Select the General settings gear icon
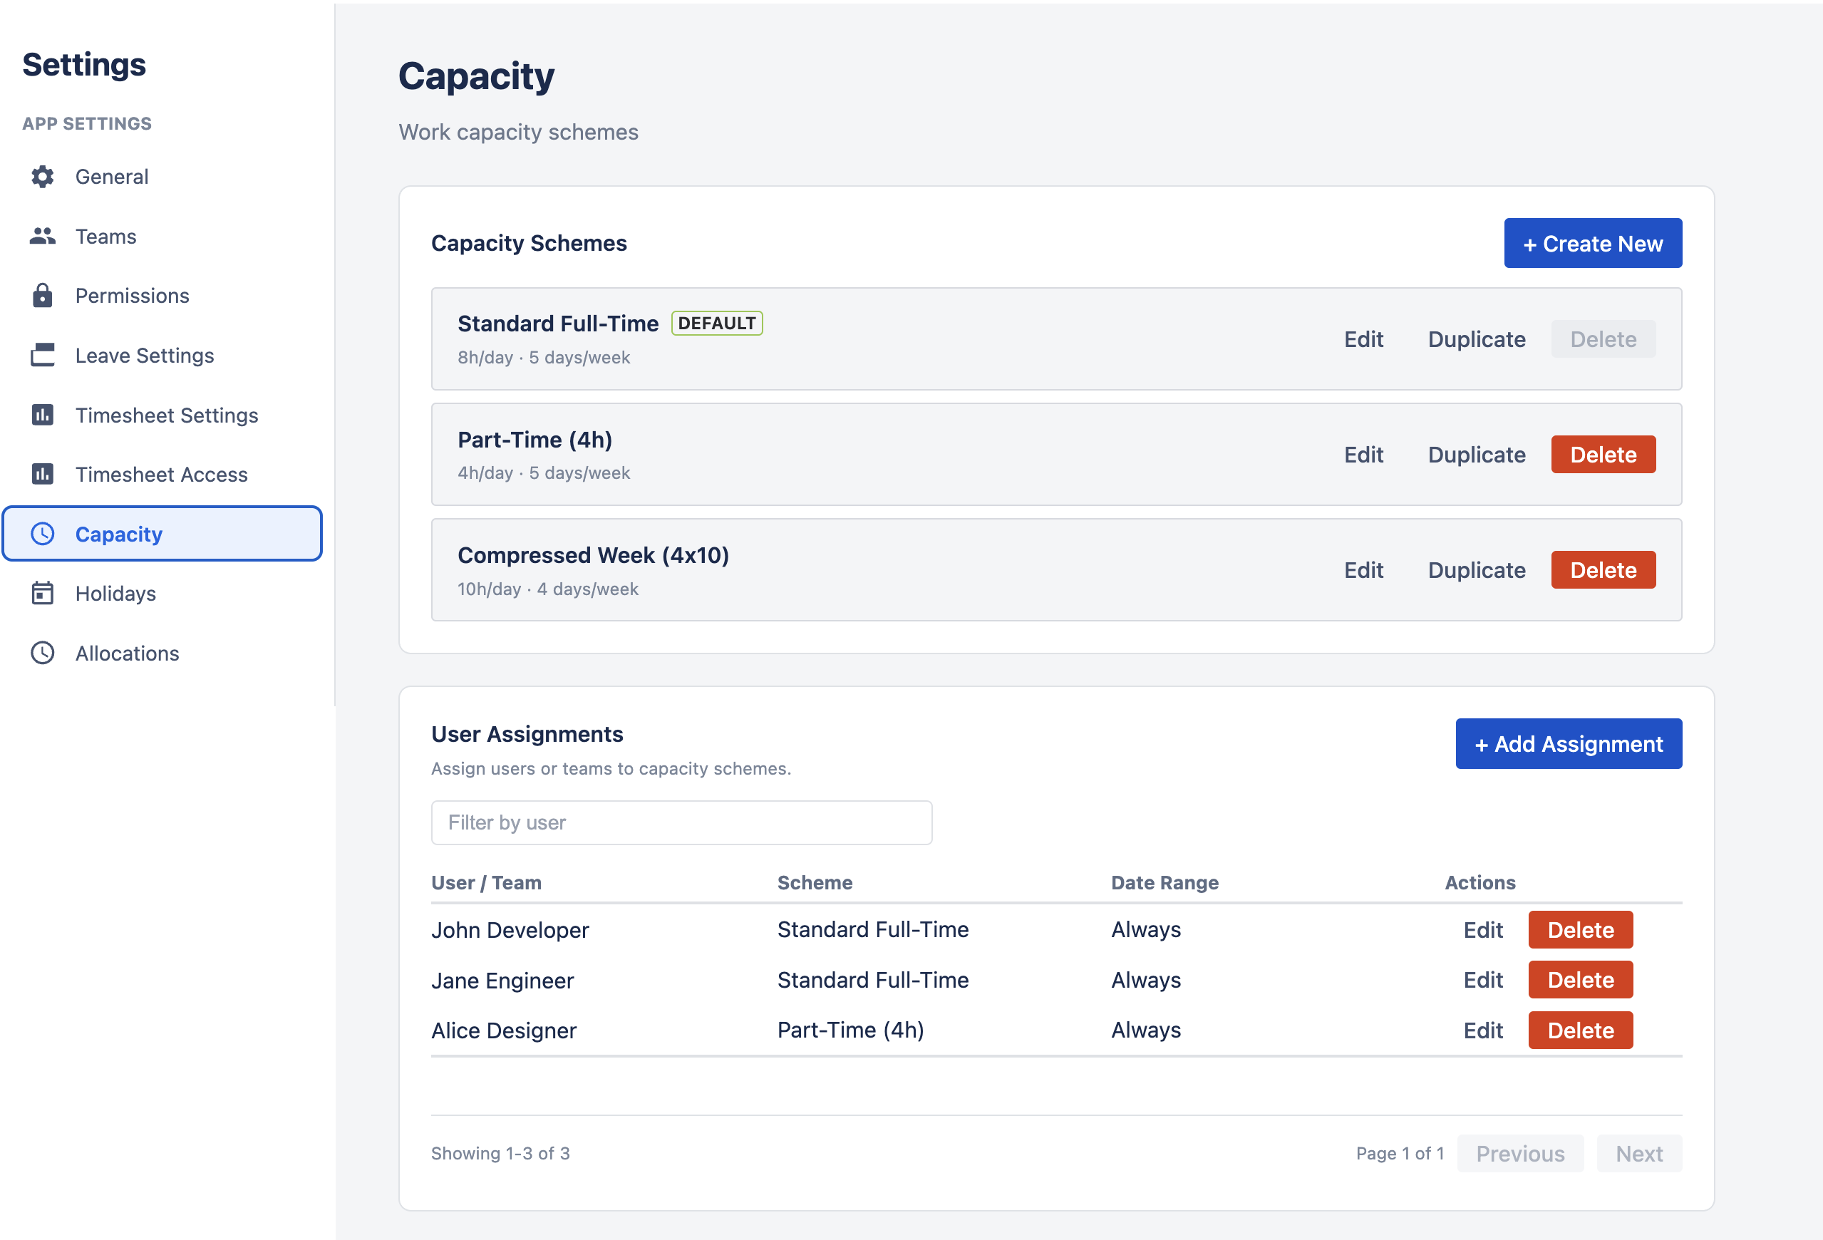Image resolution: width=1823 pixels, height=1240 pixels. (41, 177)
